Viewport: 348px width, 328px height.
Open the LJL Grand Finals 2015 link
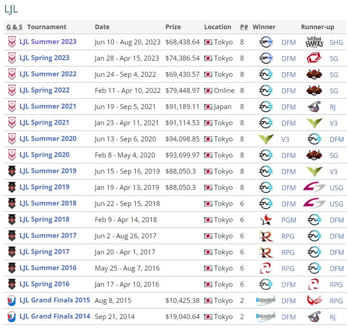pos(55,300)
